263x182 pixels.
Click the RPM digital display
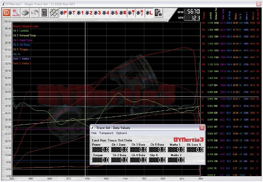click(x=192, y=11)
